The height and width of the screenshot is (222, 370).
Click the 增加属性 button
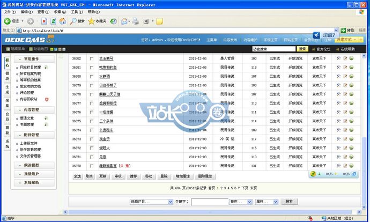click(183, 176)
